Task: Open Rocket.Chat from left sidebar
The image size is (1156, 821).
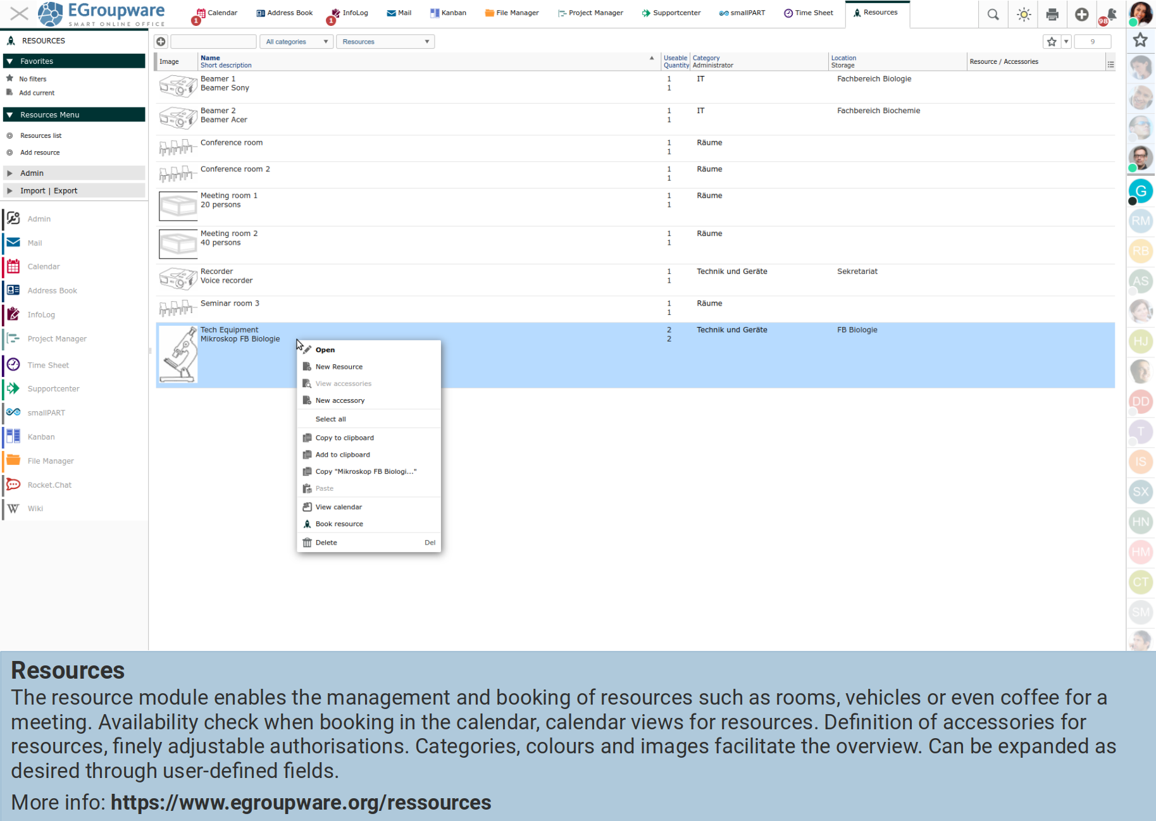Action: (49, 485)
